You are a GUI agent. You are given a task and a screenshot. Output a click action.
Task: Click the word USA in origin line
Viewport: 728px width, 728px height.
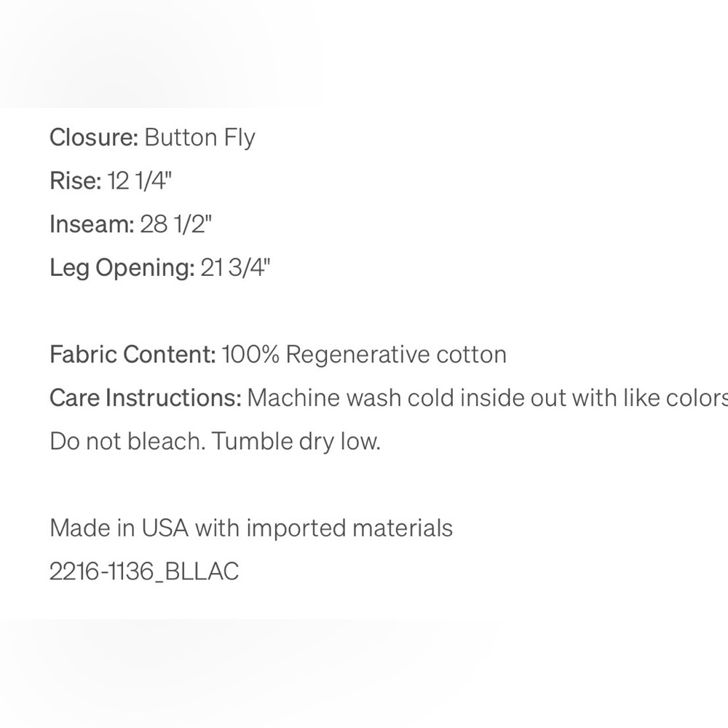click(165, 529)
